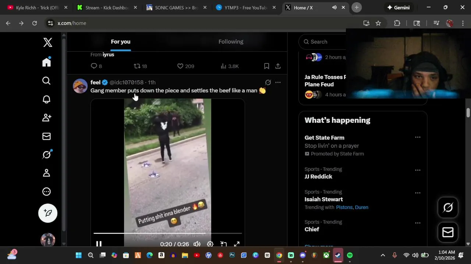Click the Pistons trending link
Image resolution: width=471 pixels, height=264 pixels.
[344, 208]
